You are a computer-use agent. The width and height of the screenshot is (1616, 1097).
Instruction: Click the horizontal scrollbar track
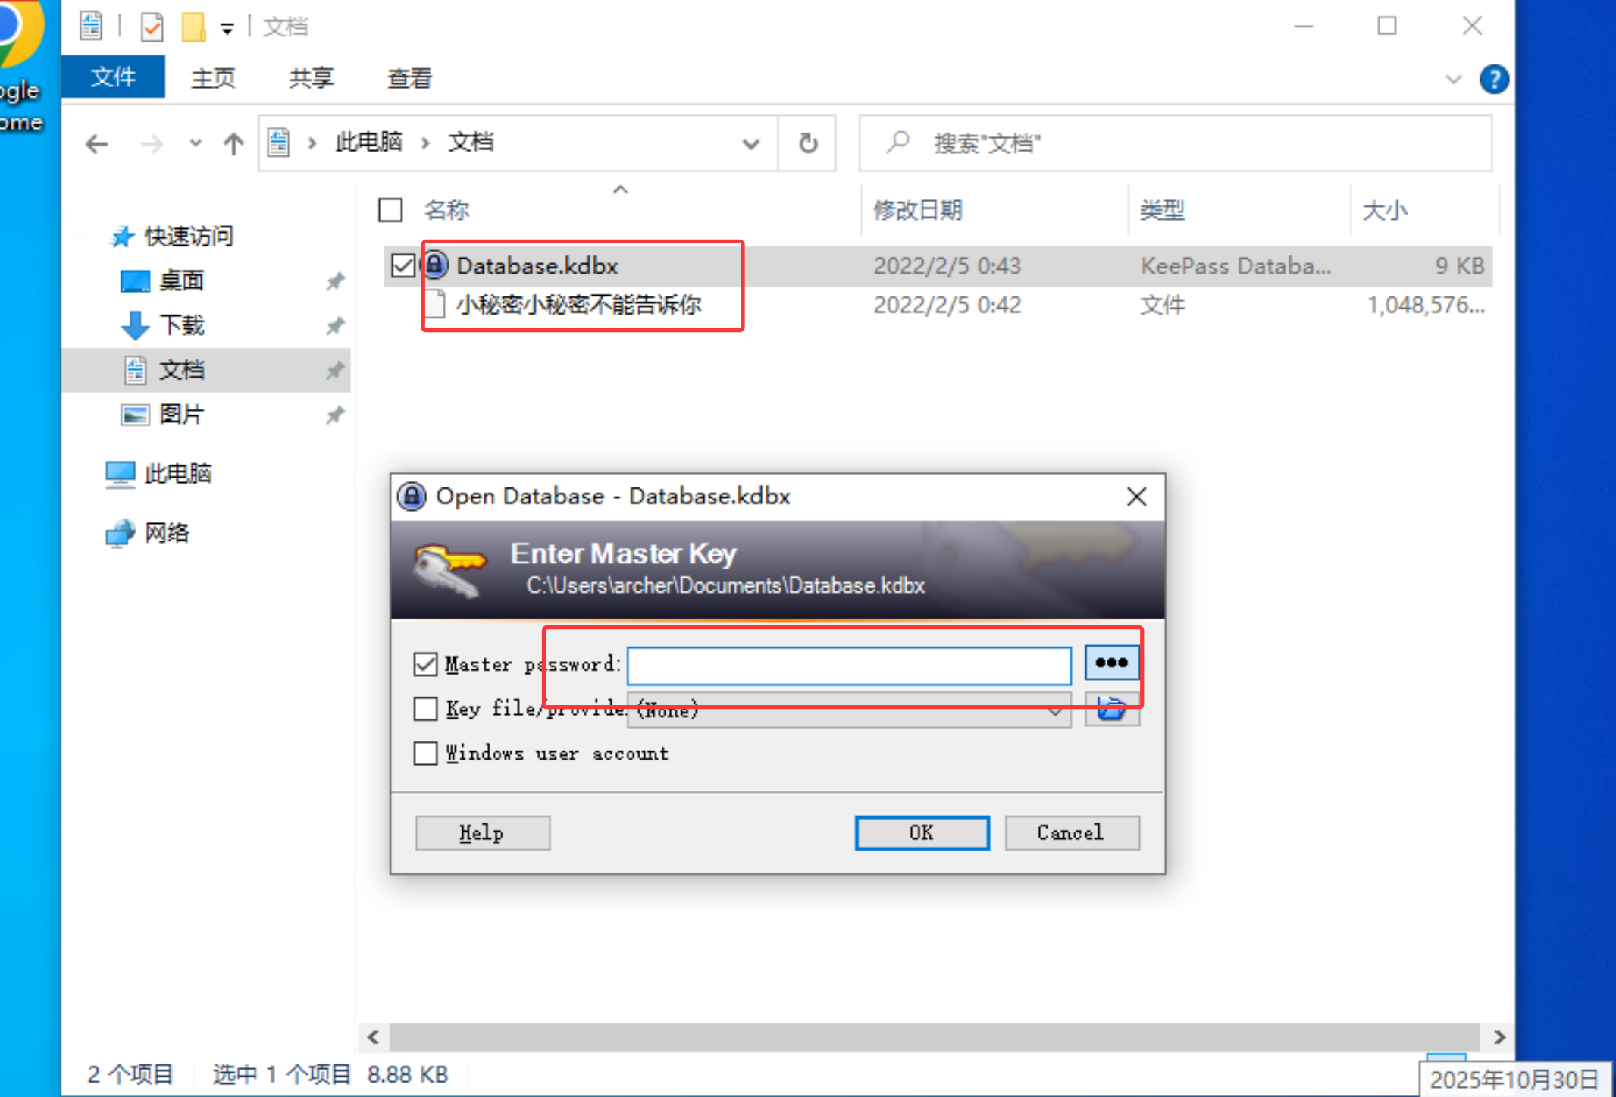(x=934, y=1036)
